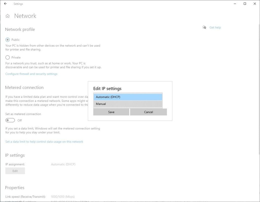Click the vertical scrollbar on the right
Image resolution: width=260 pixels, height=202 pixels.
click(x=259, y=89)
